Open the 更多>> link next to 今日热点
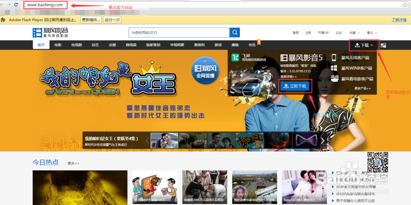The height and width of the screenshot is (205, 411). [x=74, y=164]
